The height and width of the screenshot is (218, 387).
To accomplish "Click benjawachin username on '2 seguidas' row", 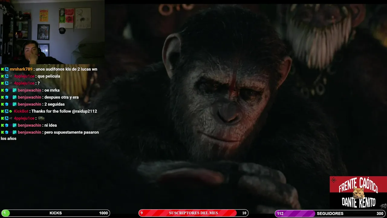I will coord(29,104).
